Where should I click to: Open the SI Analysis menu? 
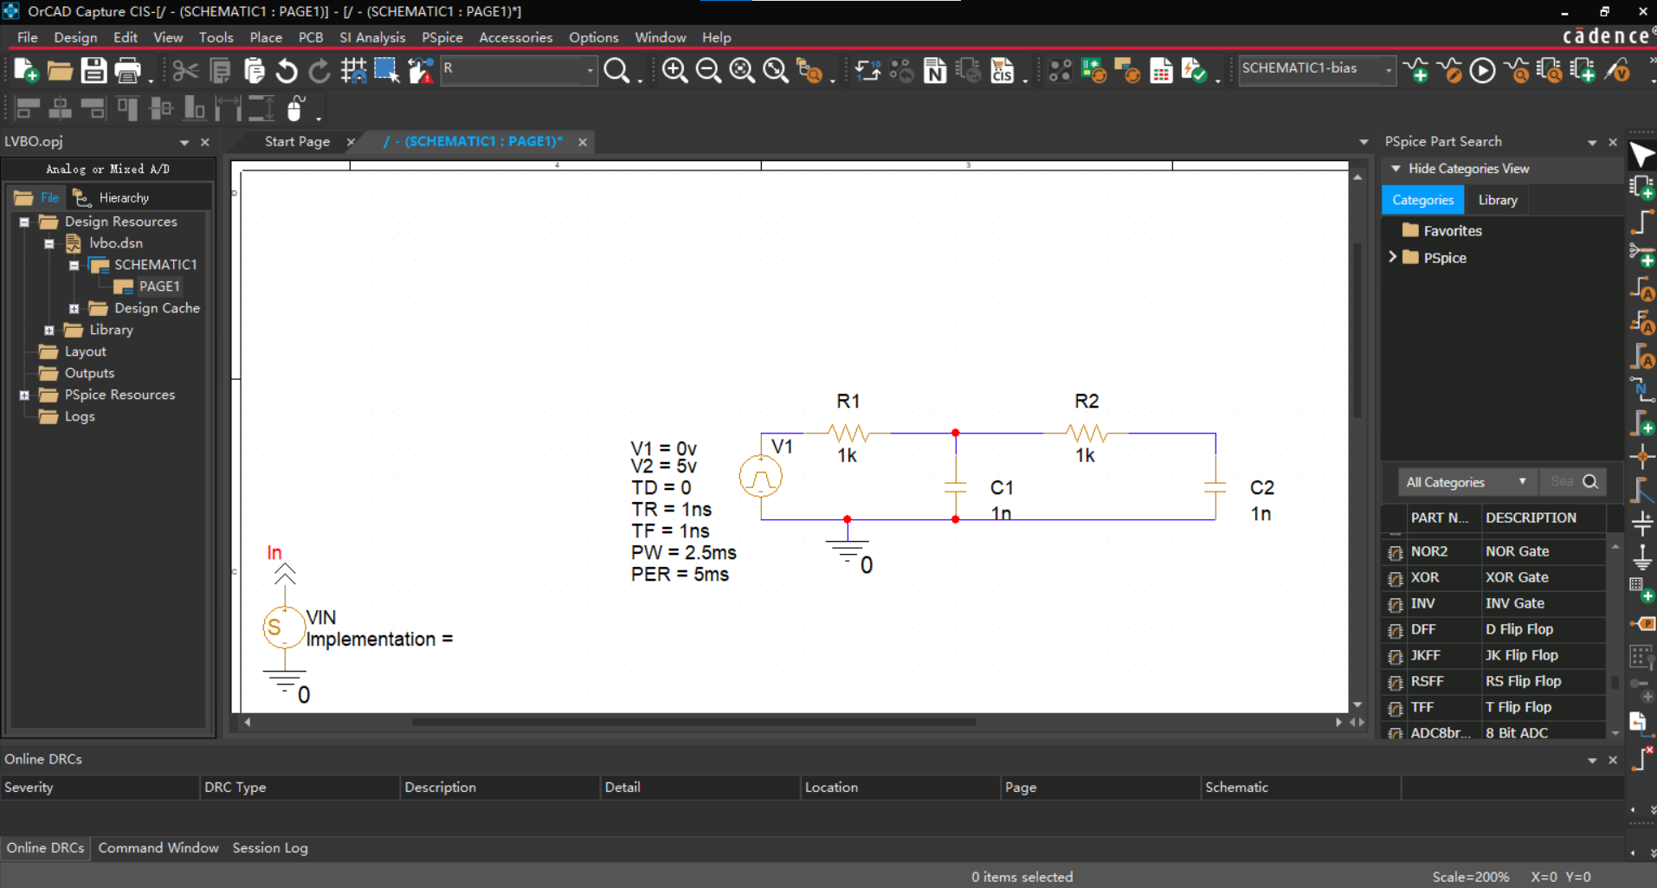click(x=372, y=37)
